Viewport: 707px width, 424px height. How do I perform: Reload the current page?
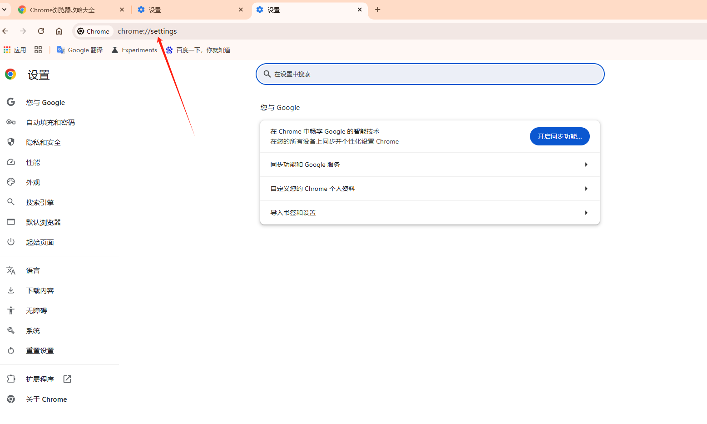point(41,31)
